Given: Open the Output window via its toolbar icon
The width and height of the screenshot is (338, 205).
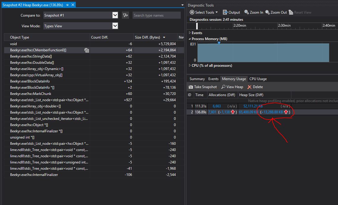Looking at the screenshot, I should click(232, 12).
